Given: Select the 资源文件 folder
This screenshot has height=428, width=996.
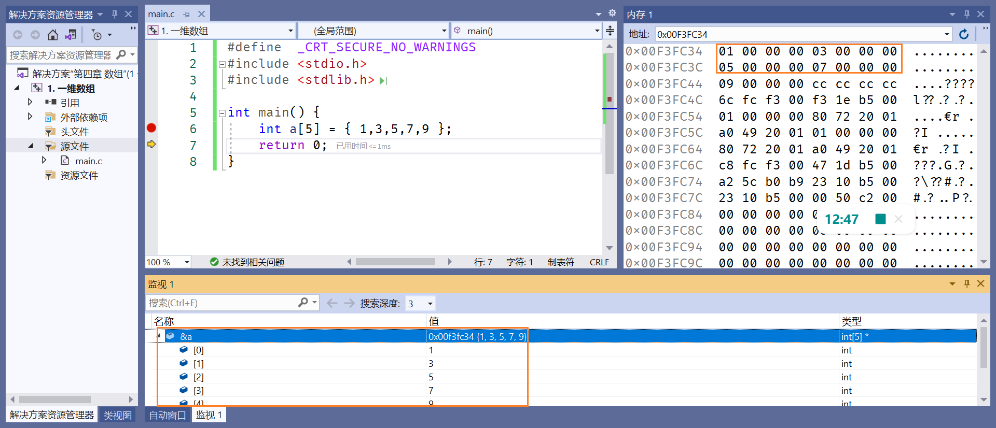Looking at the screenshot, I should tap(79, 175).
